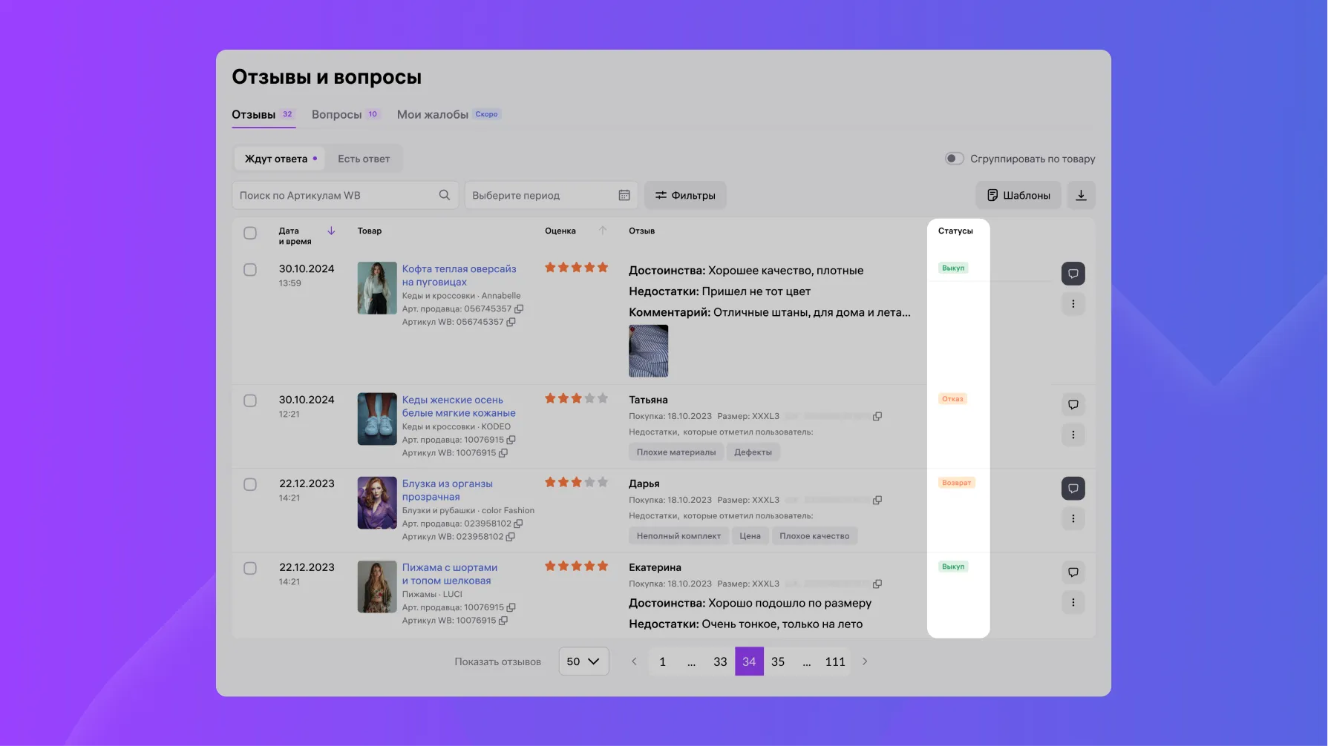Viewport: 1328px width, 746px height.
Task: Open the striped fabric review photo
Action: click(648, 351)
